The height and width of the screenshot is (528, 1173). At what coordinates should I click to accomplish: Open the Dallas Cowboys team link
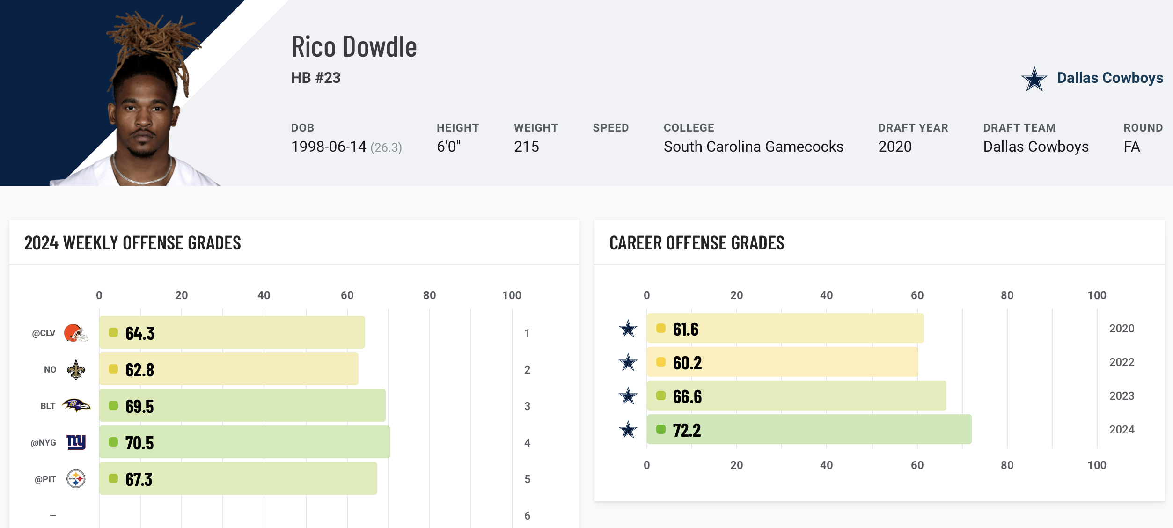coord(1110,78)
